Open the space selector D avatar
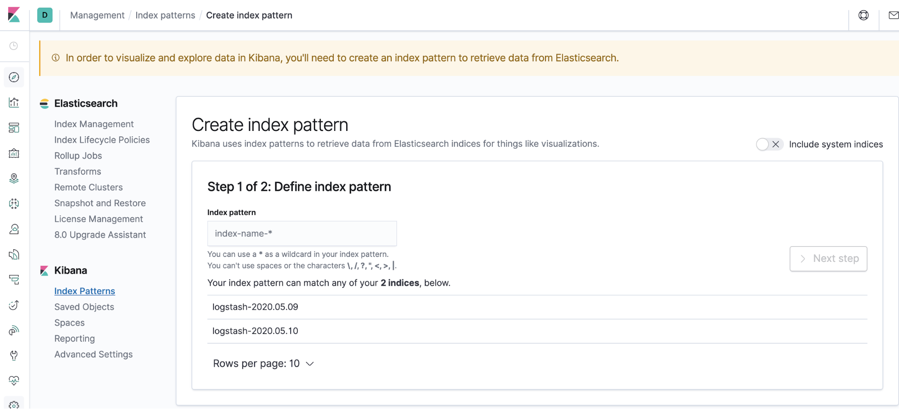Image resolution: width=899 pixels, height=409 pixels. (45, 15)
